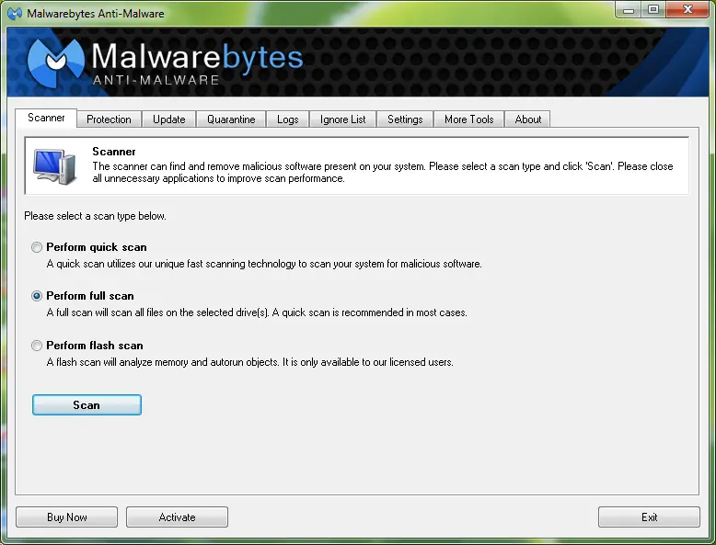716x545 pixels.
Task: Click the window title 'Malwarebytes Anti-Malware'
Action: (x=96, y=14)
